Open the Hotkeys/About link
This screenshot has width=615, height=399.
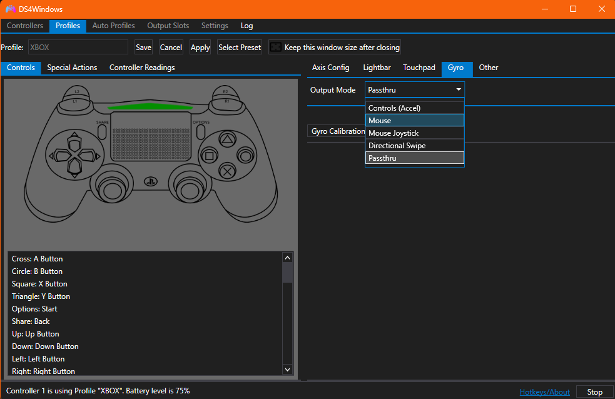(x=544, y=392)
